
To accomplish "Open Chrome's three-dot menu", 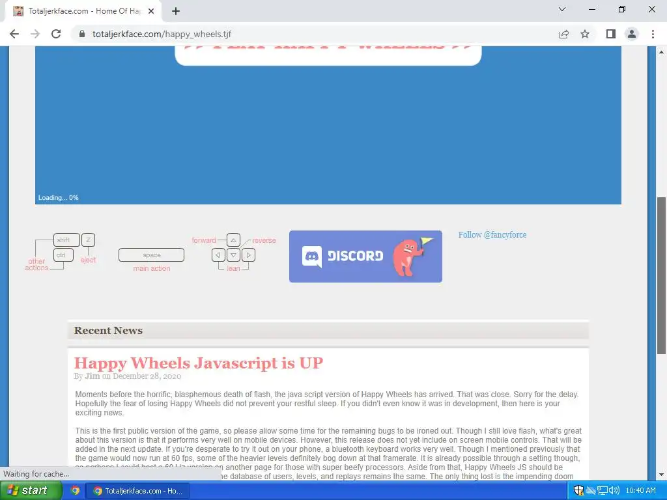I will 653,34.
